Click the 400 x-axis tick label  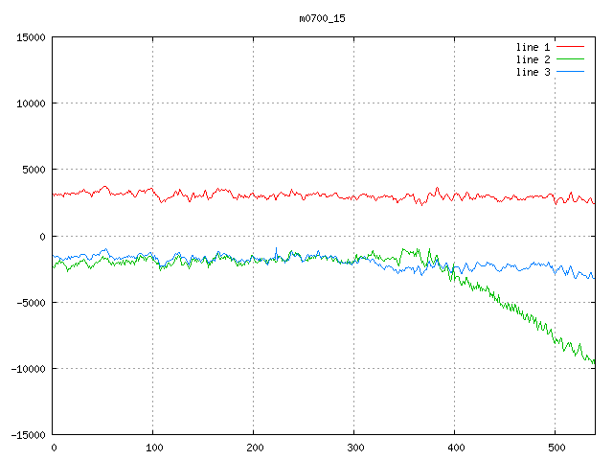455,448
